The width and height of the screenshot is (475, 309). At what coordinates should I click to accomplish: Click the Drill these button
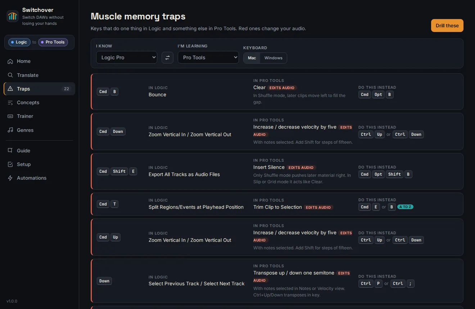coord(447,26)
